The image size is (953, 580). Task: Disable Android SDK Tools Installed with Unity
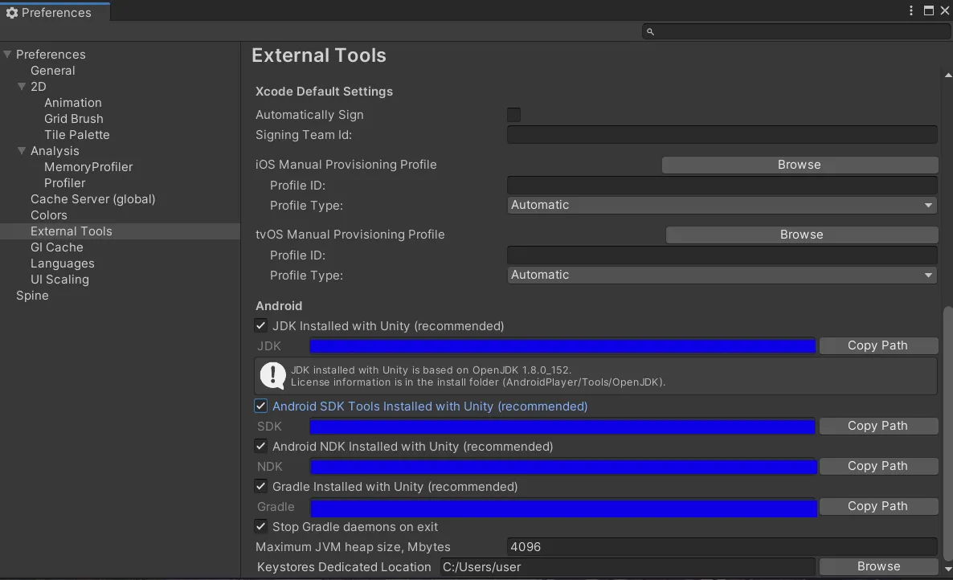pos(261,406)
